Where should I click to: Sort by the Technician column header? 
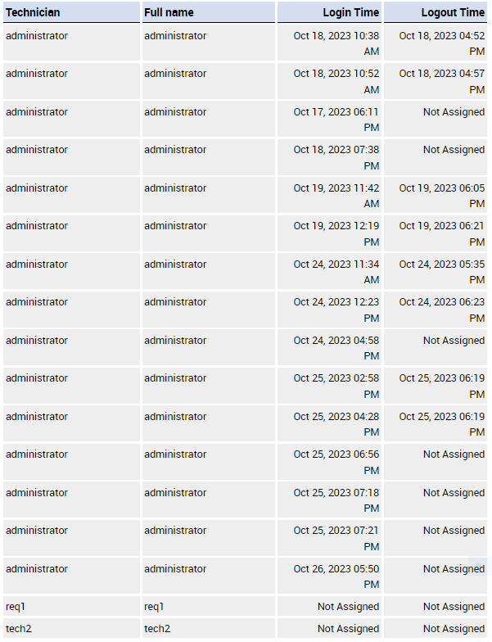33,12
